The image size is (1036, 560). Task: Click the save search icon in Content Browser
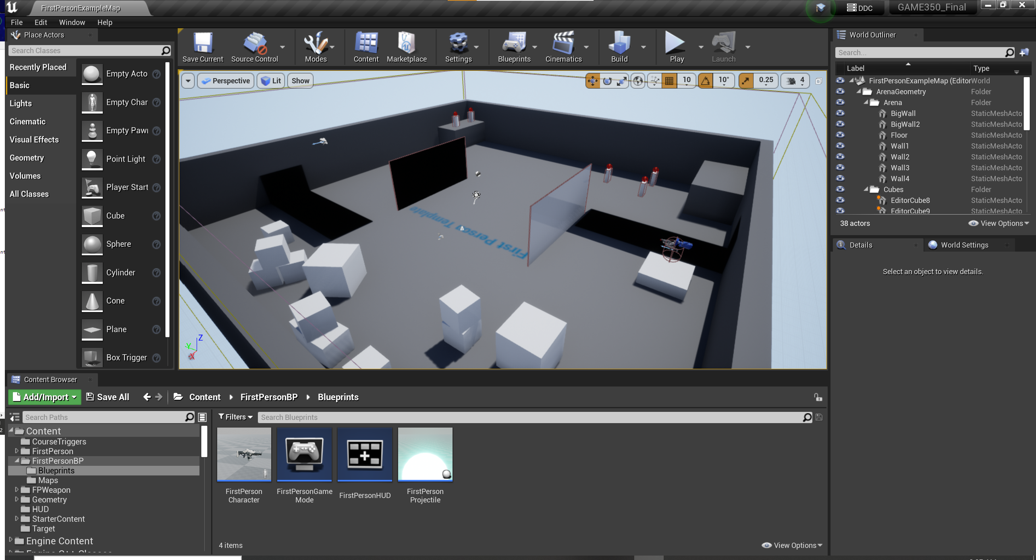point(819,417)
